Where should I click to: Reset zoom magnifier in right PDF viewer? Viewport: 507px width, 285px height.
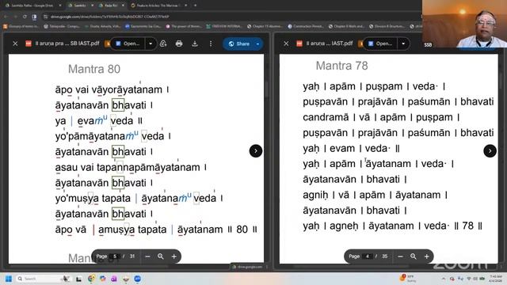pos(414,256)
